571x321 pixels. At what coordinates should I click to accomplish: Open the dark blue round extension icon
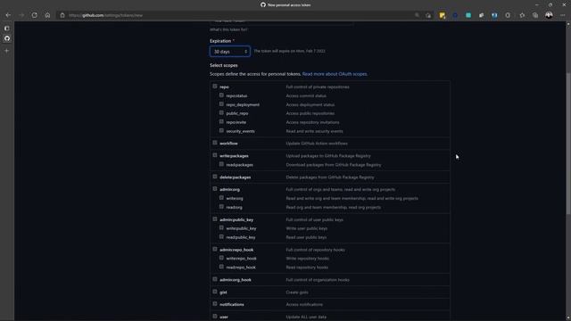(455, 15)
